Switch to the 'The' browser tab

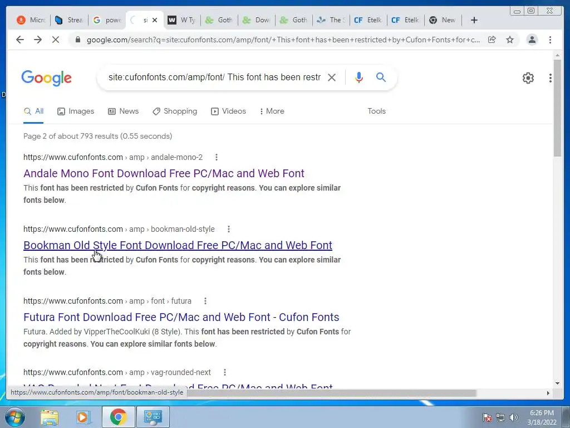[x=331, y=20]
